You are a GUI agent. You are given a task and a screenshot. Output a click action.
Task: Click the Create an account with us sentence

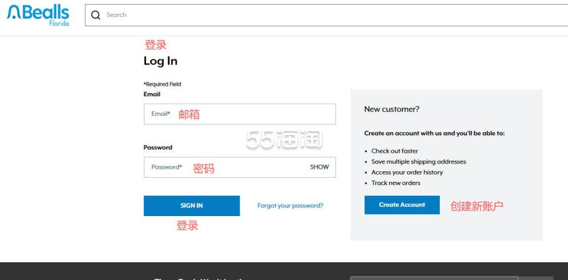434,133
